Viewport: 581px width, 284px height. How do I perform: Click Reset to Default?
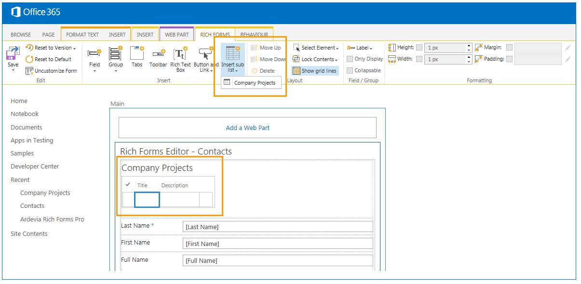48,59
